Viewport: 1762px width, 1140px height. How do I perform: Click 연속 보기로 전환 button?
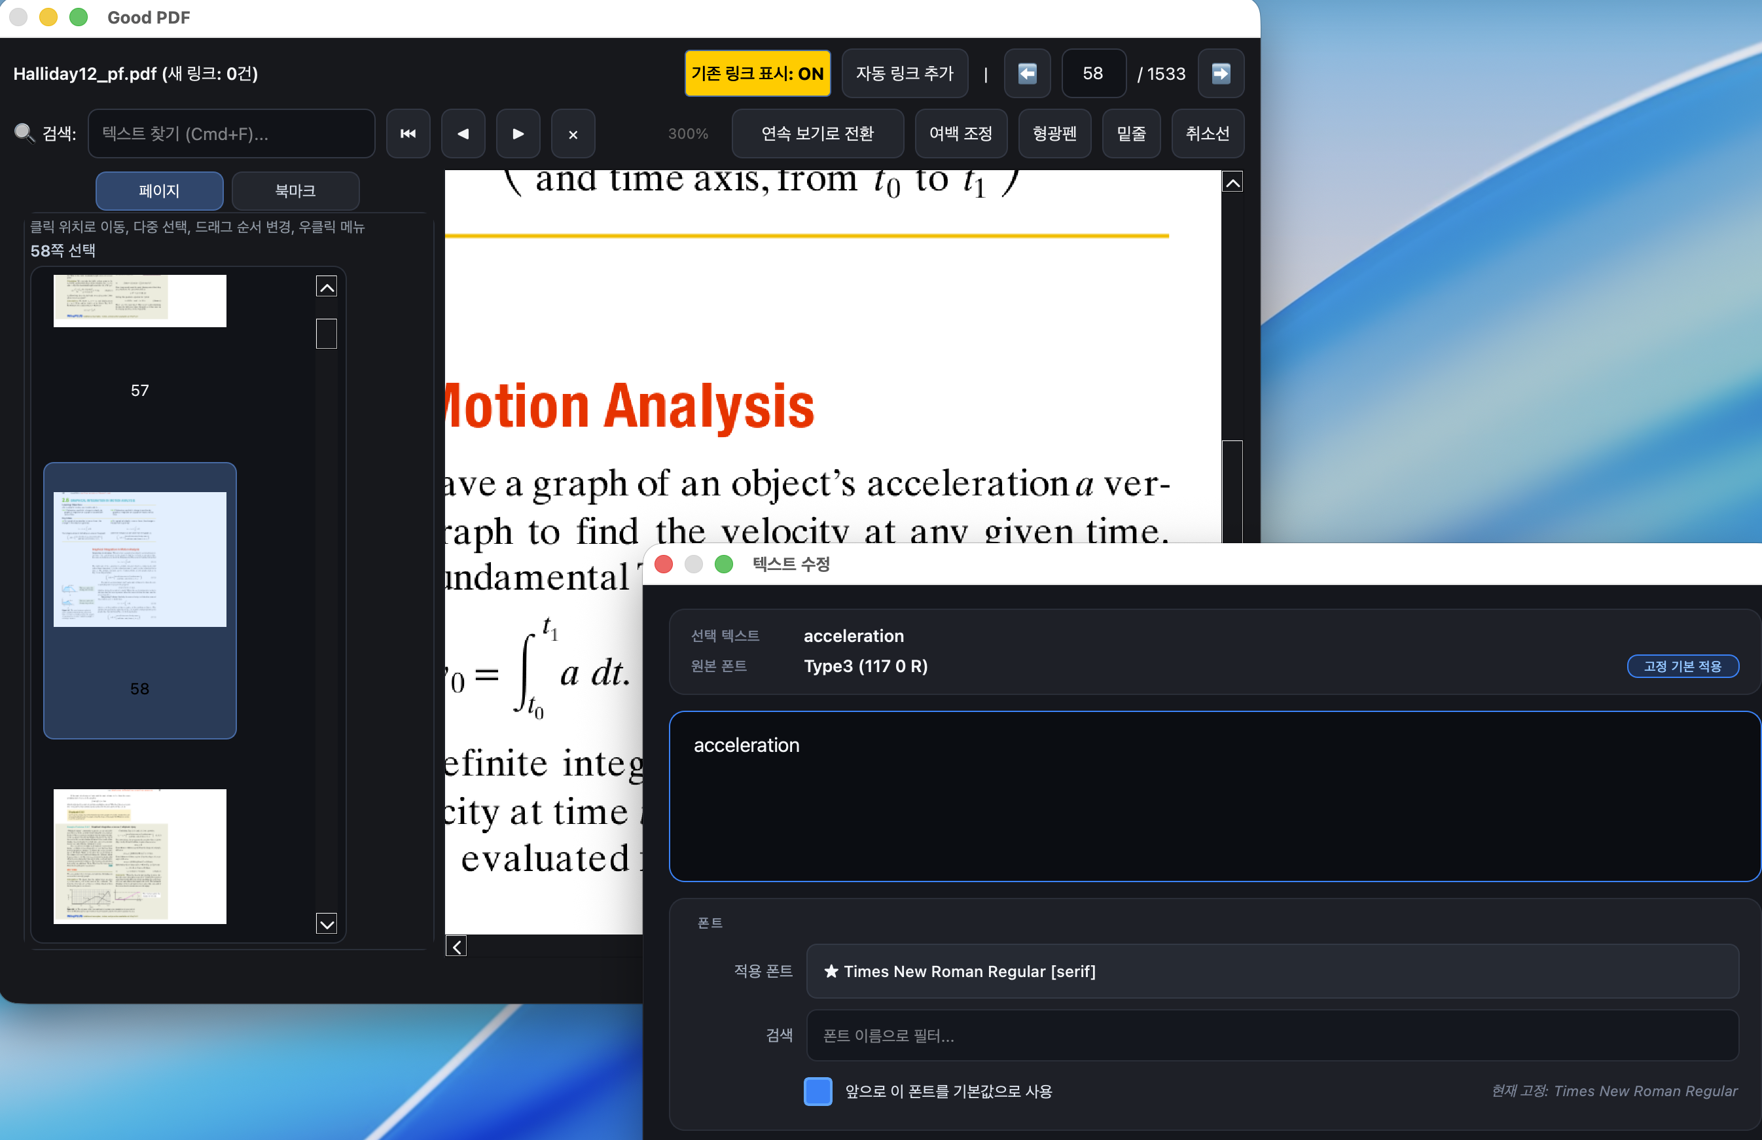tap(818, 134)
